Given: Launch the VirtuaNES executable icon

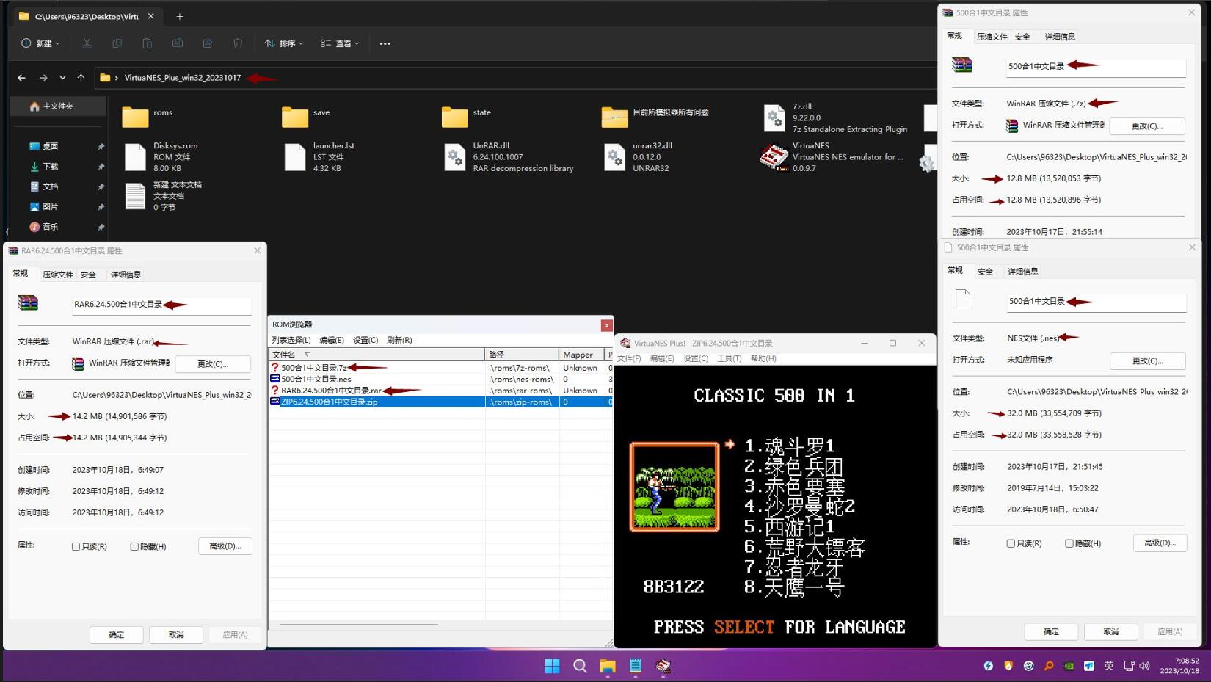Looking at the screenshot, I should coord(774,157).
